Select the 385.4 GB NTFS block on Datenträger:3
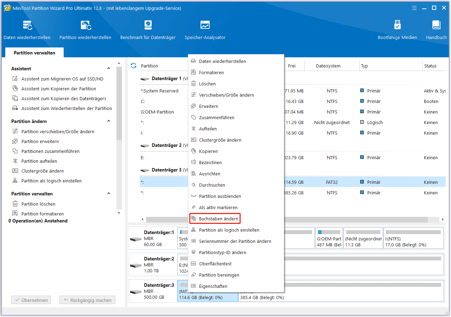 [341, 291]
